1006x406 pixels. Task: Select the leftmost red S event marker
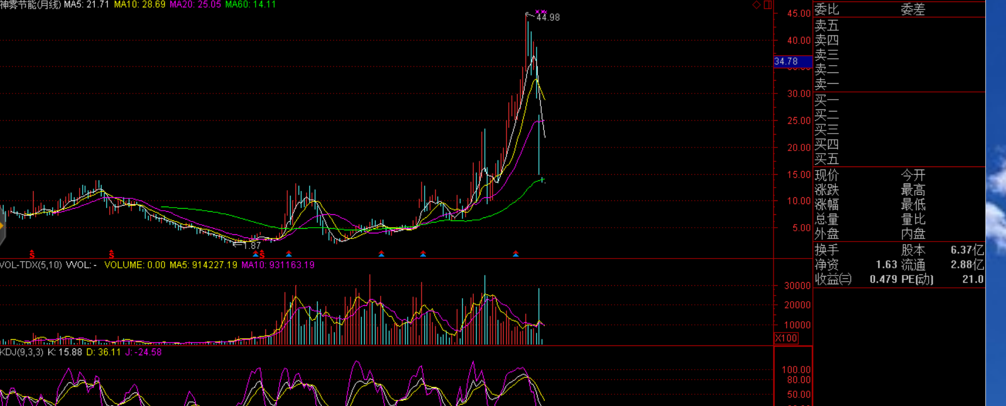[x=32, y=254]
